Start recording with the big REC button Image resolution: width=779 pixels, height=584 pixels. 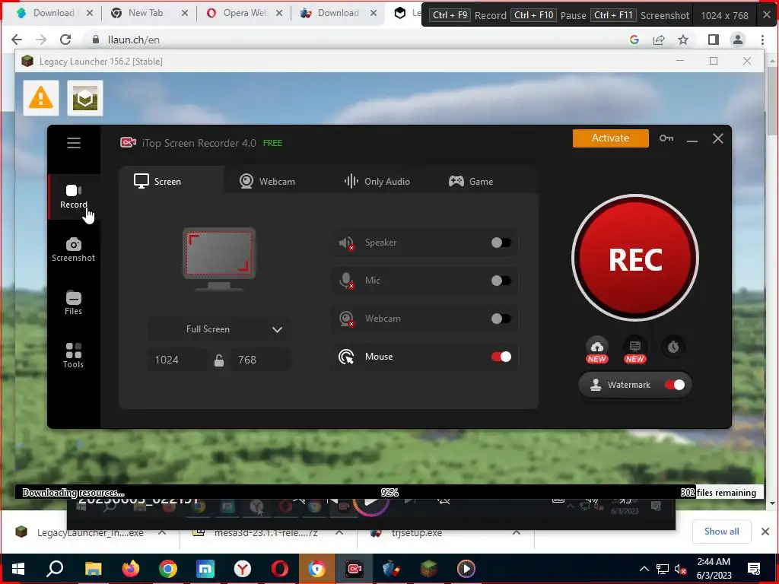tap(635, 259)
